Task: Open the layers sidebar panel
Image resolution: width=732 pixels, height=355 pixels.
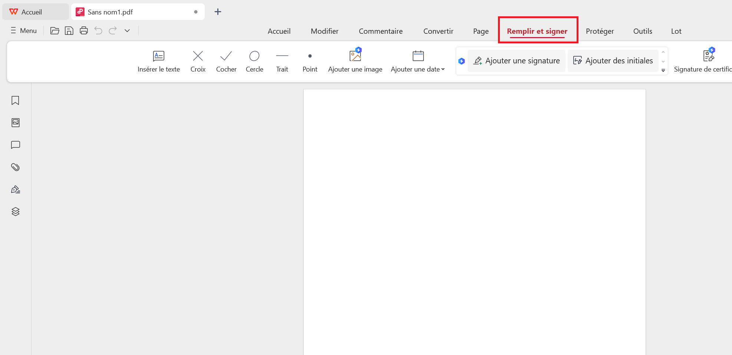Action: click(x=15, y=212)
